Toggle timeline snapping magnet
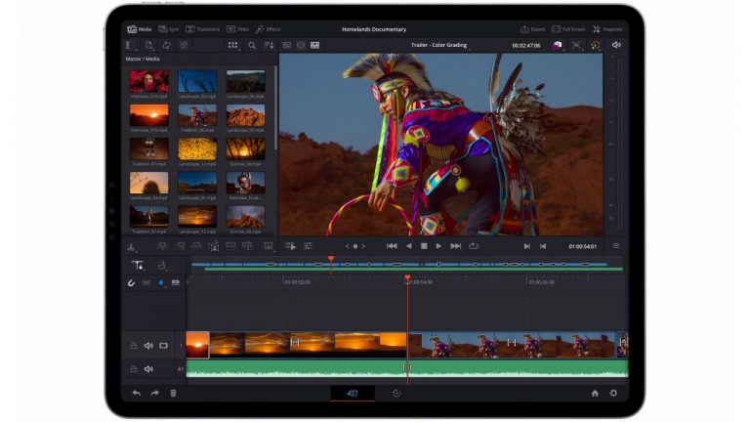The width and height of the screenshot is (750, 422). point(131,282)
